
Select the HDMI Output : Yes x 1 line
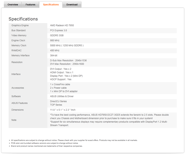62,73
